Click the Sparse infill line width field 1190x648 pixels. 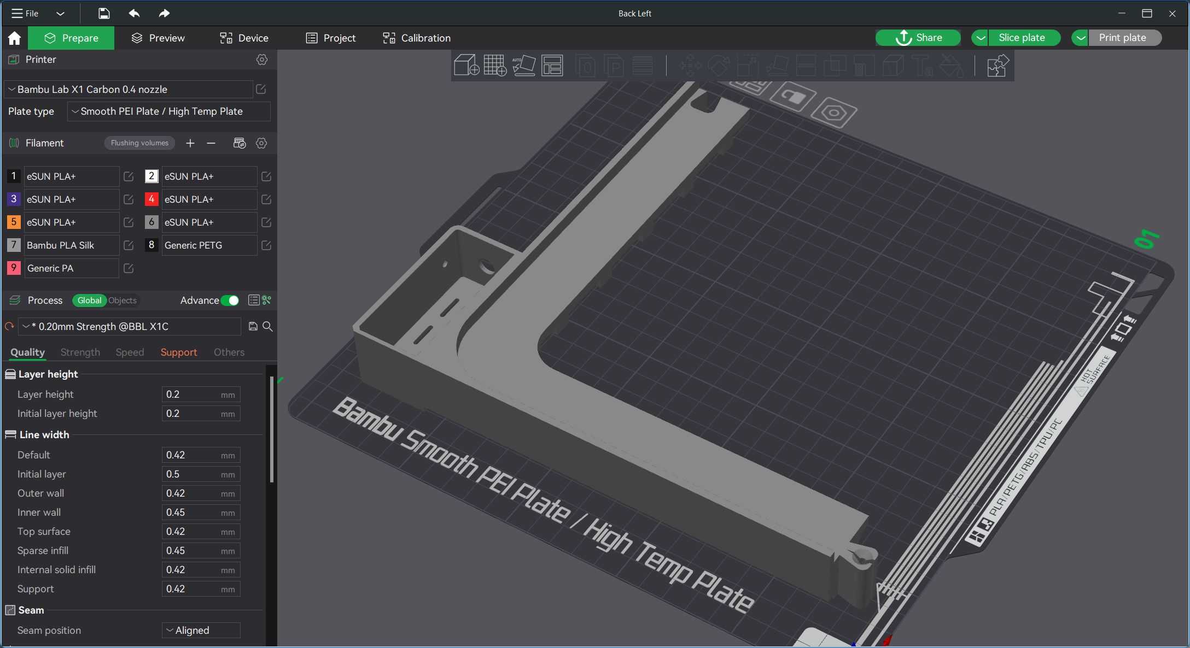(201, 551)
